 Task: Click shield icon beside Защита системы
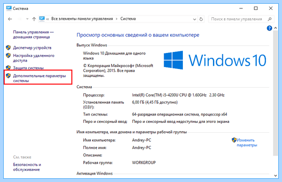pyautogui.click(x=8, y=68)
